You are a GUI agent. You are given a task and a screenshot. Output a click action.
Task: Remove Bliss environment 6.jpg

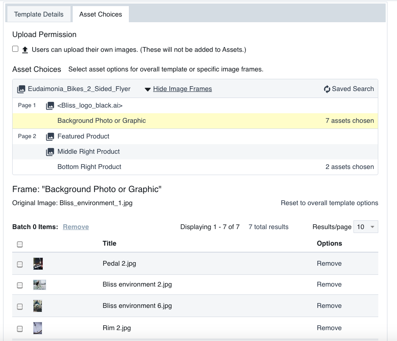pyautogui.click(x=329, y=306)
